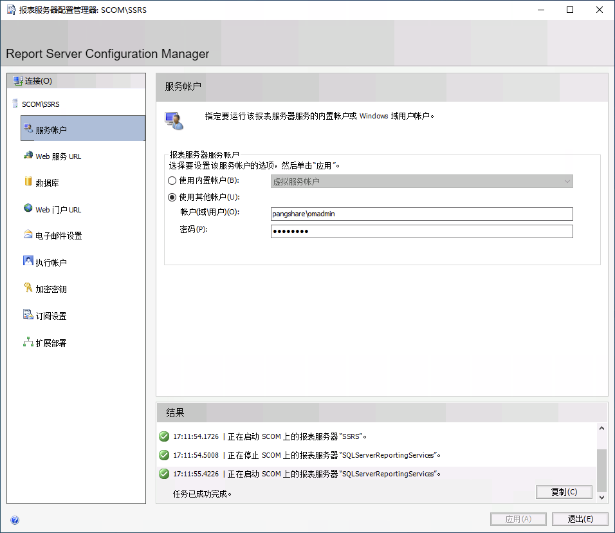The width and height of the screenshot is (615, 533).
Task: Click the 退出(E) exit button
Action: tap(580, 519)
